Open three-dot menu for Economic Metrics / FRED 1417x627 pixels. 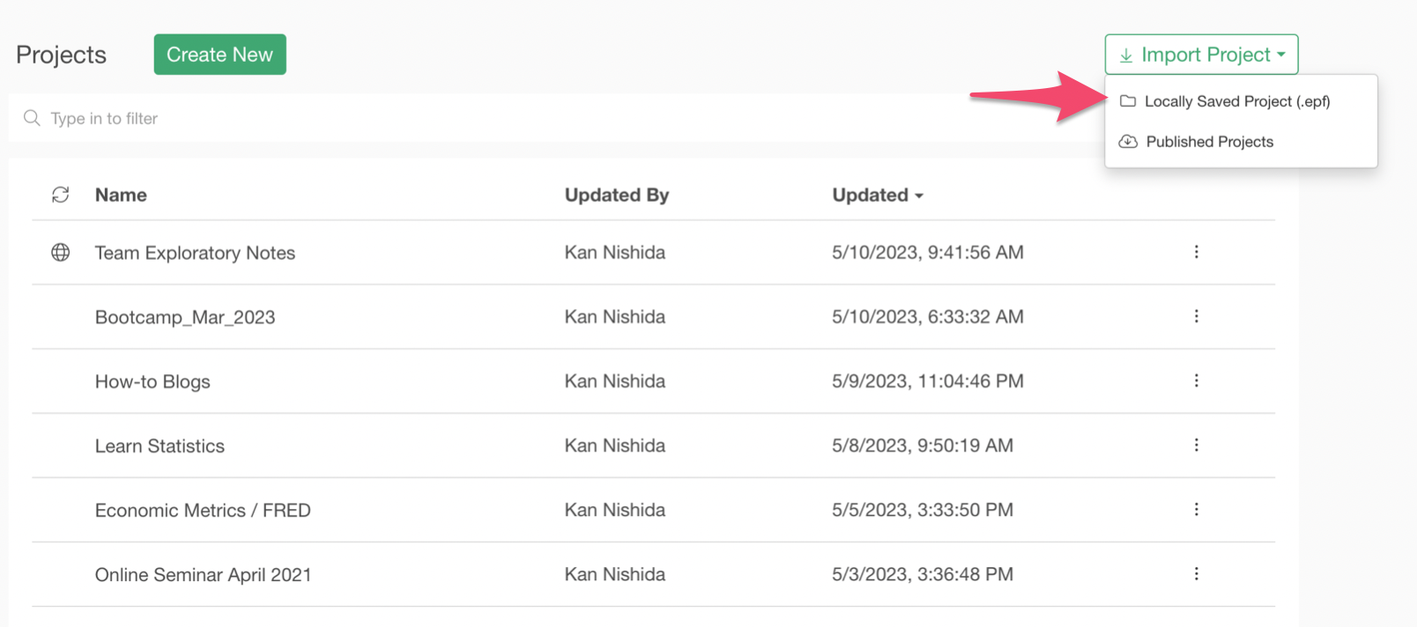click(1196, 509)
